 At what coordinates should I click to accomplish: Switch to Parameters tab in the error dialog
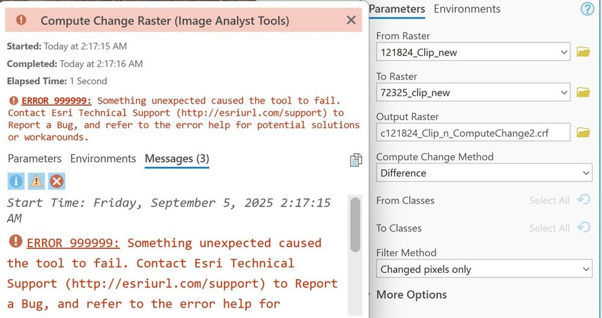click(x=34, y=159)
